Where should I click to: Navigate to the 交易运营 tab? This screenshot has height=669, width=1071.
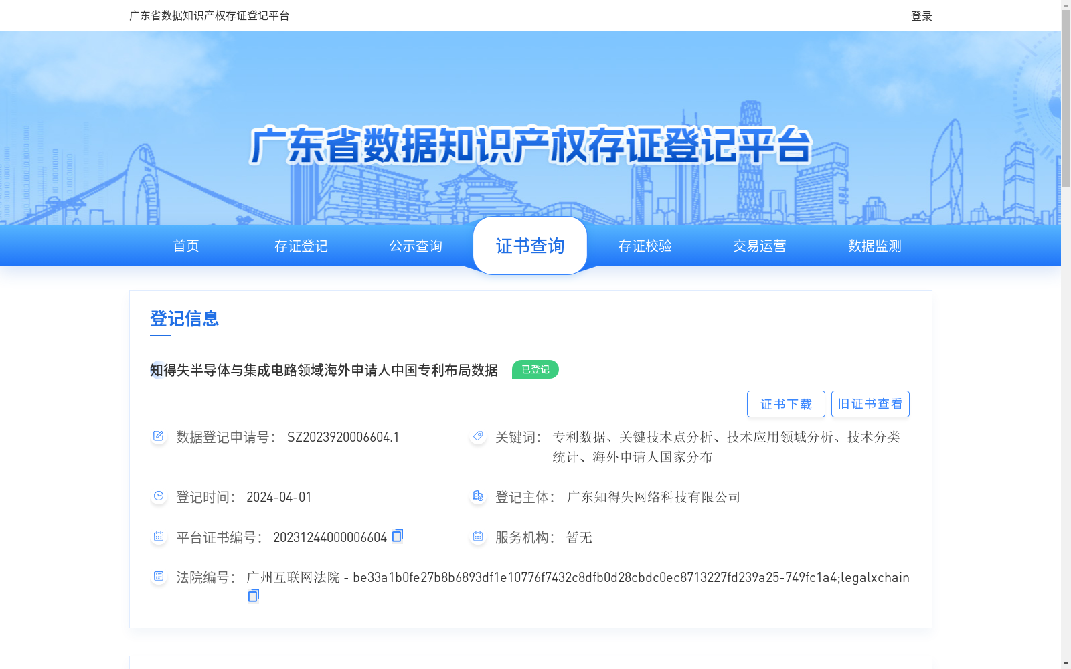[760, 246]
